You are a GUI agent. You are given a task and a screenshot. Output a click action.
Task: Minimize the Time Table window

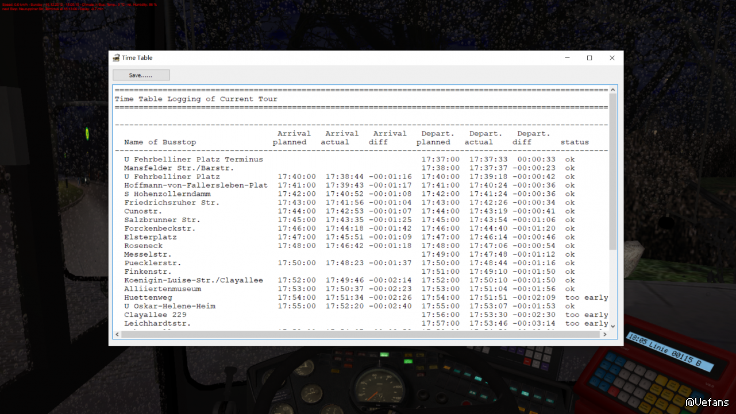[x=567, y=58]
